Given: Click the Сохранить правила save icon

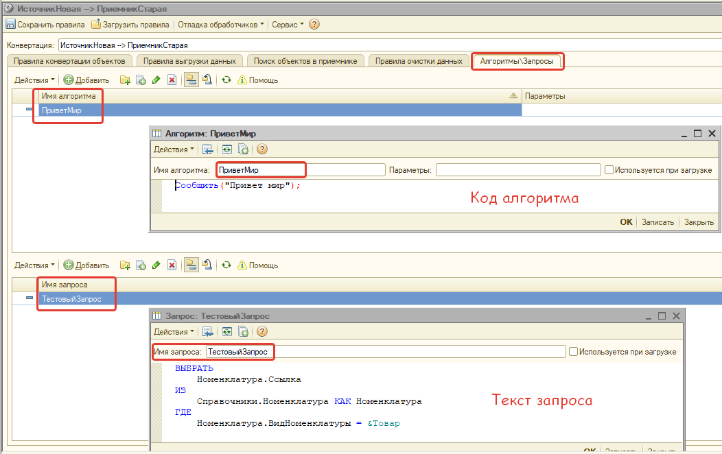Looking at the screenshot, I should point(10,25).
